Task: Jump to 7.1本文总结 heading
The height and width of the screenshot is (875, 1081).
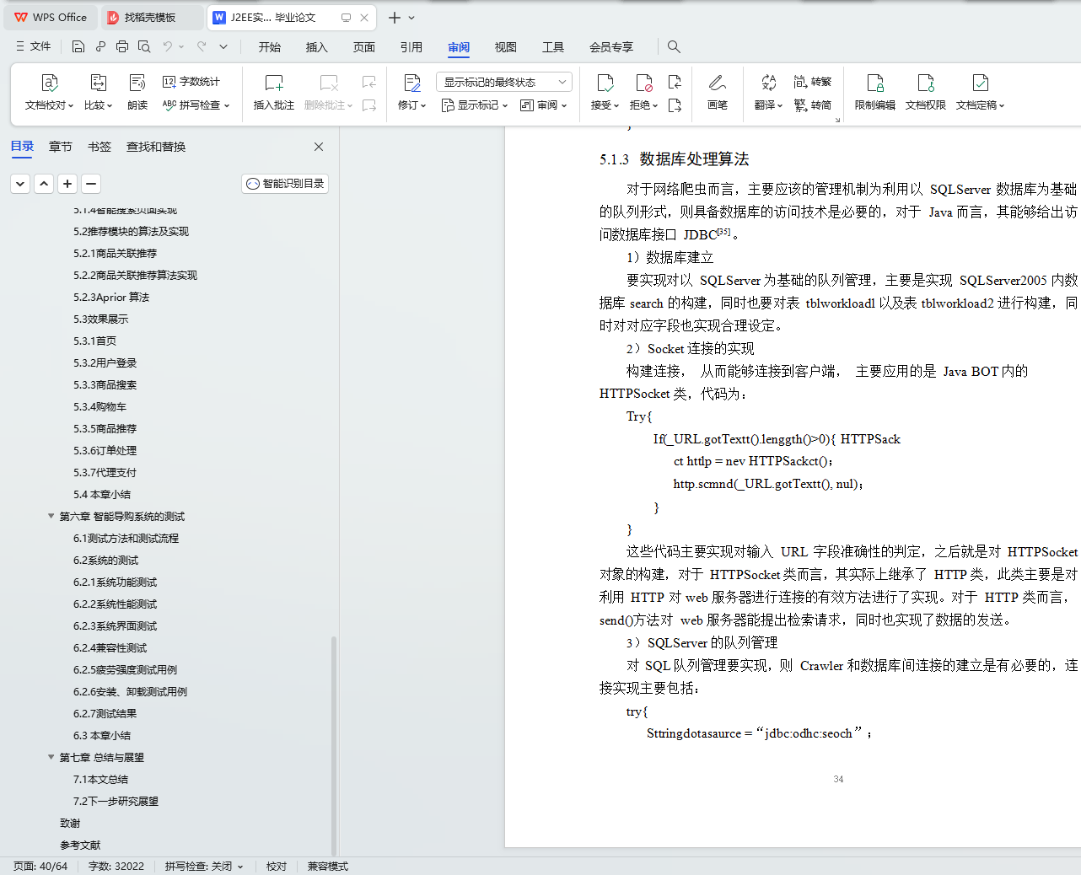Action: (x=101, y=779)
